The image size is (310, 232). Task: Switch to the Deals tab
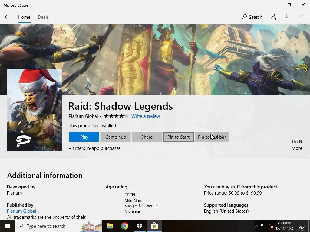click(x=43, y=17)
